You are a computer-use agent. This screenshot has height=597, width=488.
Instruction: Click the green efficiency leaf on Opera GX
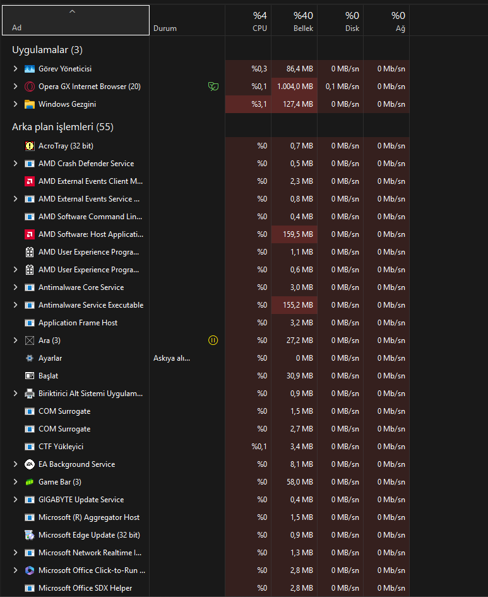coord(213,87)
